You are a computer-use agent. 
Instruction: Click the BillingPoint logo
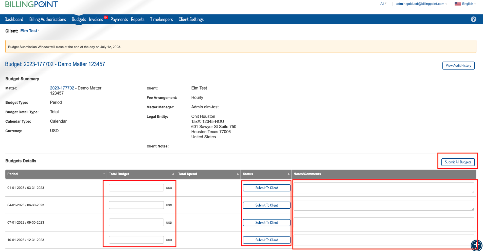click(x=32, y=4)
